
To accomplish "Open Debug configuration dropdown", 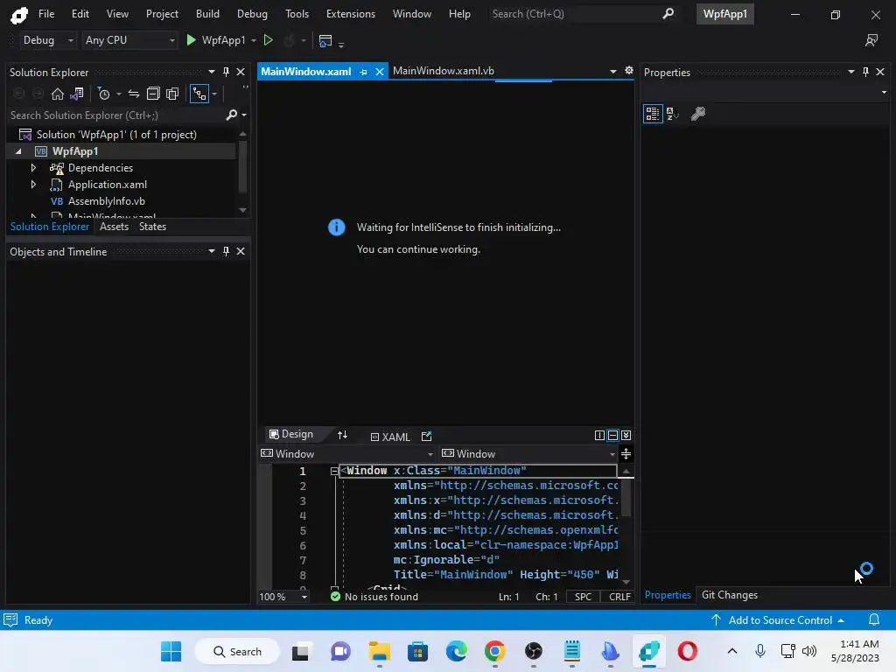I will (47, 40).
